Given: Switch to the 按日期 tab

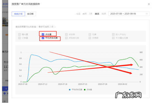Looking at the screenshot, I should pyautogui.click(x=30, y=14).
